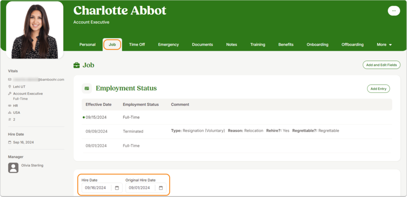Click the Original Hire Date field 09/01/2024
Viewport: 407px width, 197px height.
click(146, 187)
